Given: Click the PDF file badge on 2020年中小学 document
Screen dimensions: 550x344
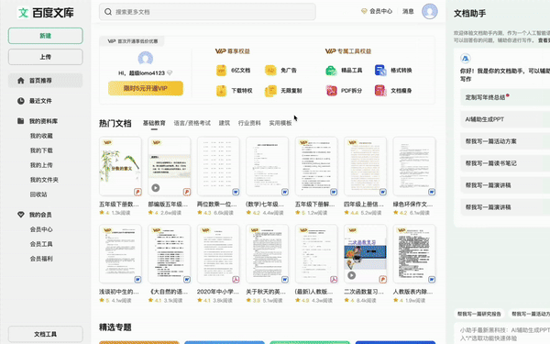Looking at the screenshot, I should (236, 280).
